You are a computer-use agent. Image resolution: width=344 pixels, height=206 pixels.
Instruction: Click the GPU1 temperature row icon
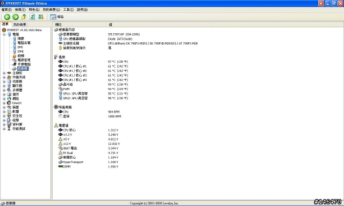click(x=60, y=94)
